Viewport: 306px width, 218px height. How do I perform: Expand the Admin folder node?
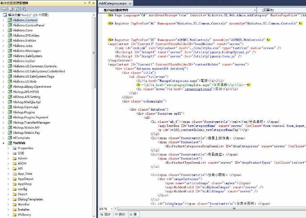click(x=8, y=158)
